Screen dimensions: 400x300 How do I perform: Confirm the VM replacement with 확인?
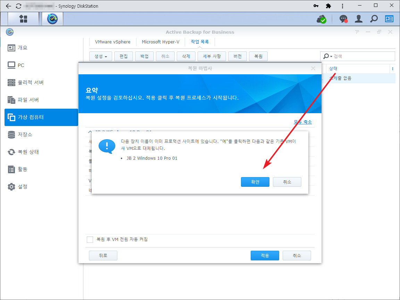tap(255, 182)
